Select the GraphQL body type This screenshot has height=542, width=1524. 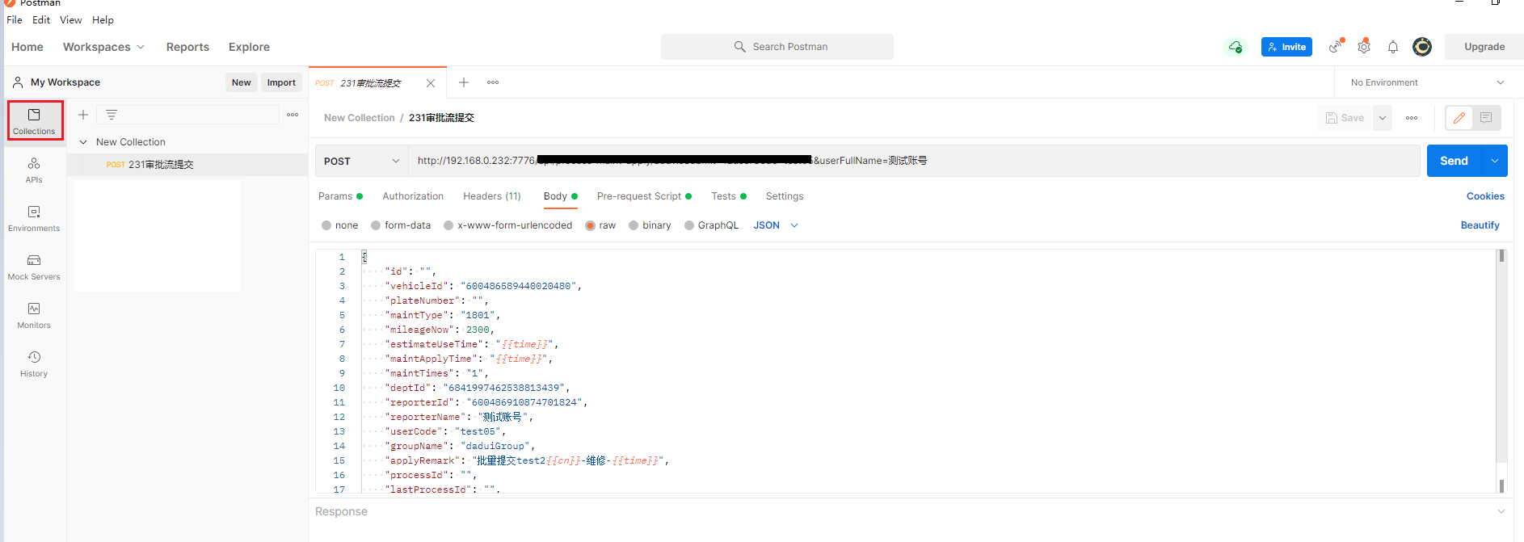pyautogui.click(x=711, y=225)
